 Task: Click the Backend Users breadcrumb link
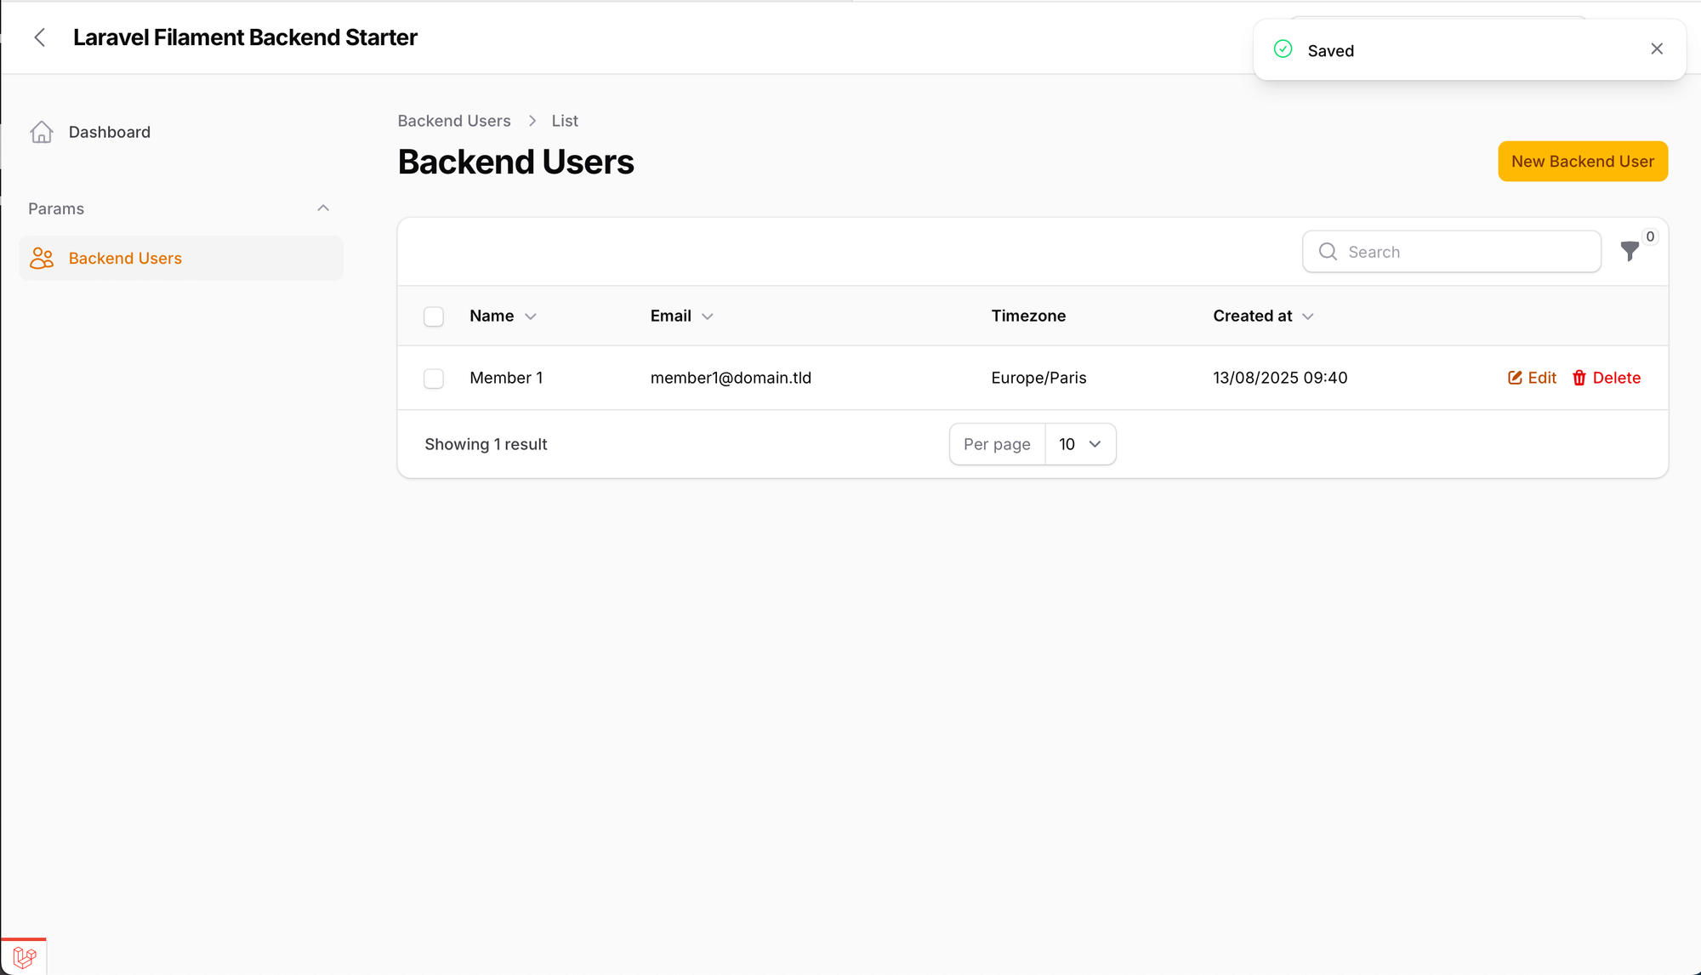tap(453, 120)
